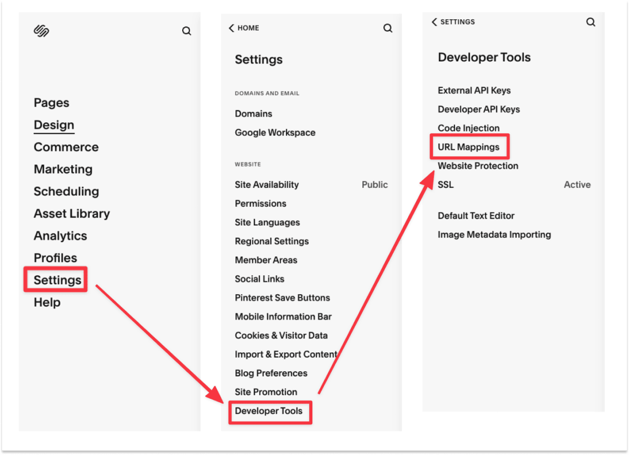Open Code Injection settings
This screenshot has width=629, height=455.
(468, 128)
